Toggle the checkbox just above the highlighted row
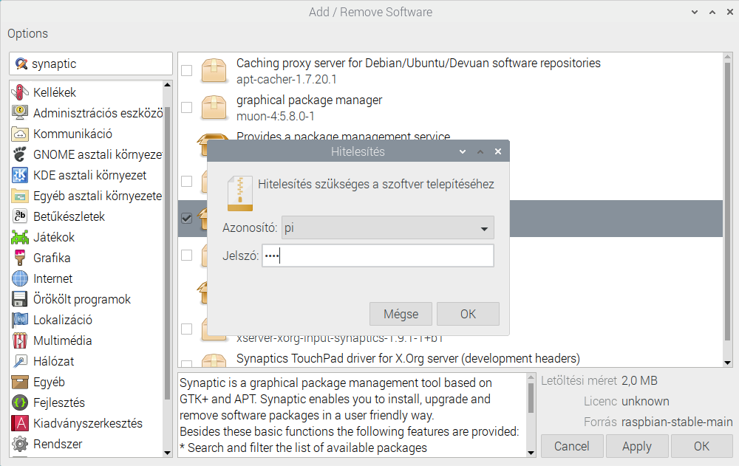This screenshot has height=466, width=739. pyautogui.click(x=187, y=182)
